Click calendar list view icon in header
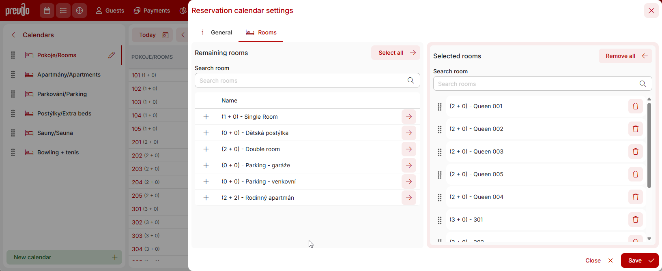This screenshot has width=662, height=271. pos(63,11)
